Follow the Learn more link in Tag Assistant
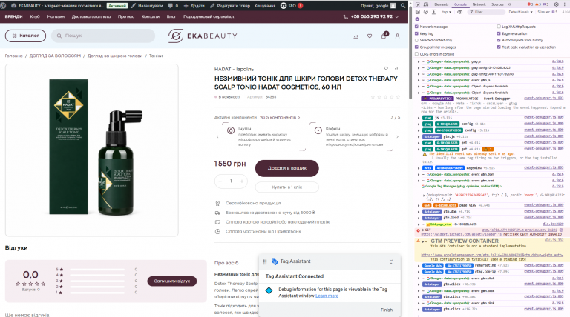Screen dimensions: 570x317 point(327,296)
